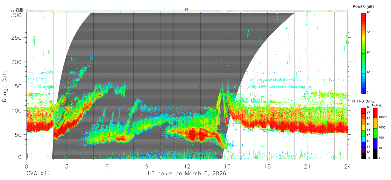Click the '991' CPID value at top

(x=187, y=9)
